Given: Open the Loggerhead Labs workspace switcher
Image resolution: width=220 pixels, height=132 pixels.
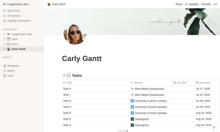Looking at the screenshot, I should [x=17, y=4].
